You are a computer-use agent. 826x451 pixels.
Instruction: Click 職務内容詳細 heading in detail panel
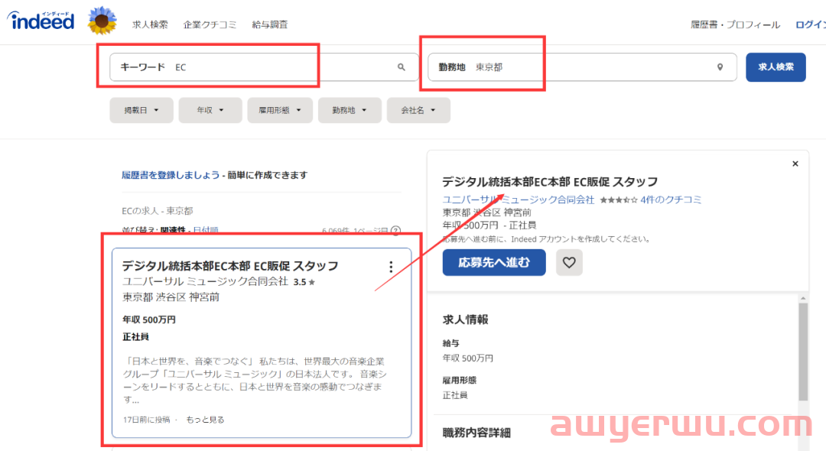pos(476,433)
